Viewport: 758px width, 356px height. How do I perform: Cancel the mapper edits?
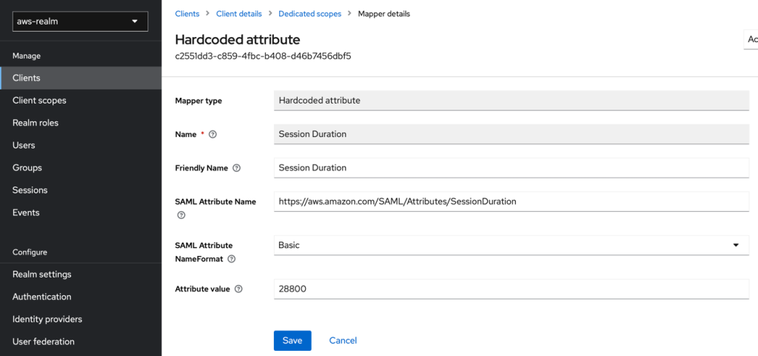(343, 340)
